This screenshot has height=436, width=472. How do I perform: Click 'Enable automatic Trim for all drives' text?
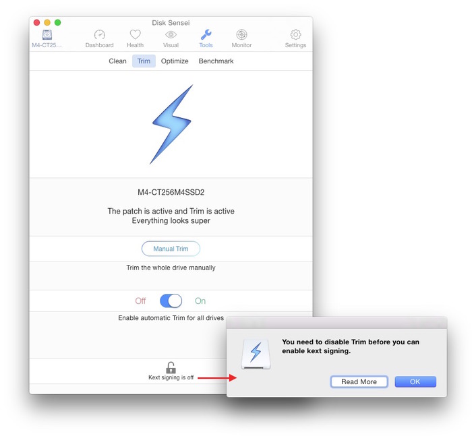[x=171, y=318]
